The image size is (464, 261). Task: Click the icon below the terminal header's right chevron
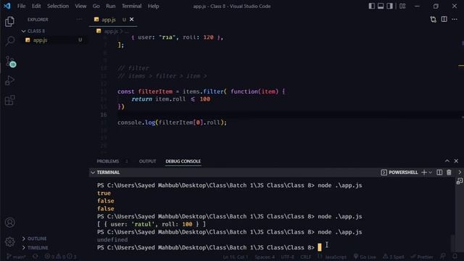pyautogui.click(x=459, y=181)
